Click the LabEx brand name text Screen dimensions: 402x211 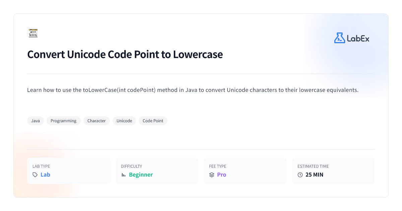tap(358, 39)
